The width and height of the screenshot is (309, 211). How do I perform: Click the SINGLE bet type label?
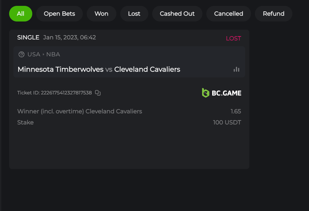pos(28,37)
